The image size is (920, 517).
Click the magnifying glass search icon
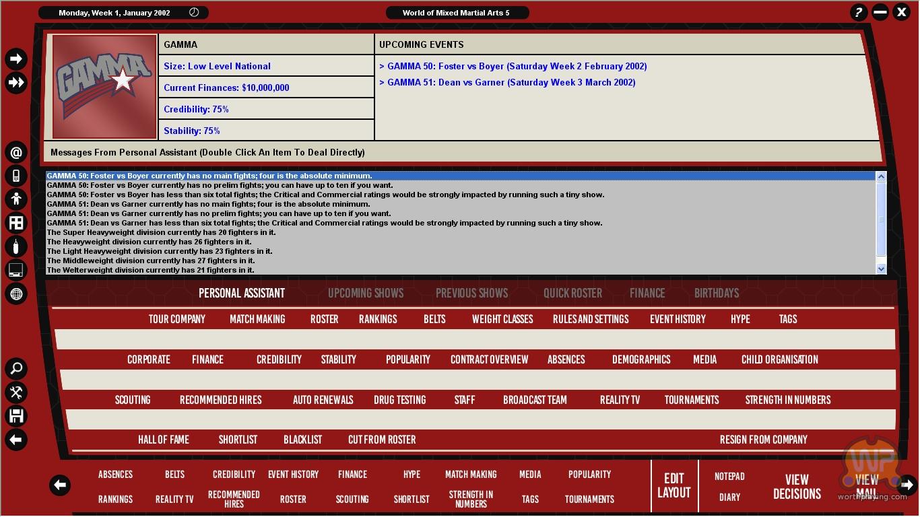(x=16, y=369)
